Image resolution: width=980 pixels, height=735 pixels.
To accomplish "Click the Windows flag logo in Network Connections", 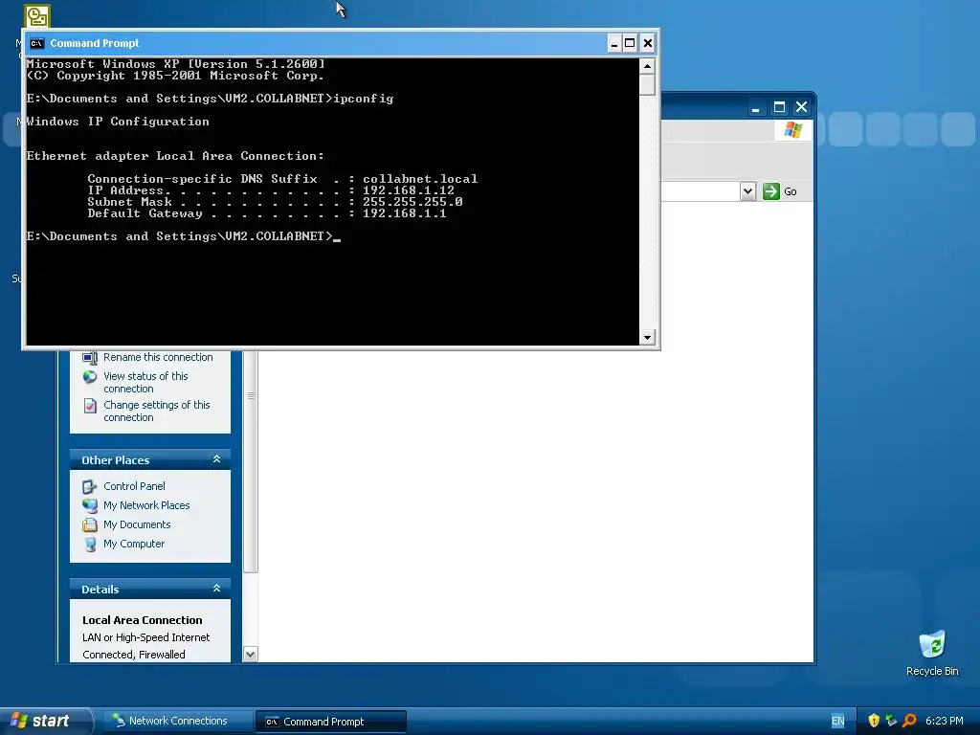I will tap(793, 130).
